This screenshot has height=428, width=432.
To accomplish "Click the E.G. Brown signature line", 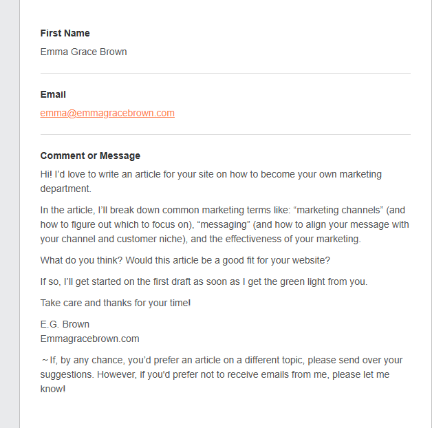I will [x=65, y=324].
